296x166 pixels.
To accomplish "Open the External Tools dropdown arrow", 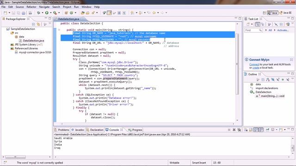I will coord(59,13).
